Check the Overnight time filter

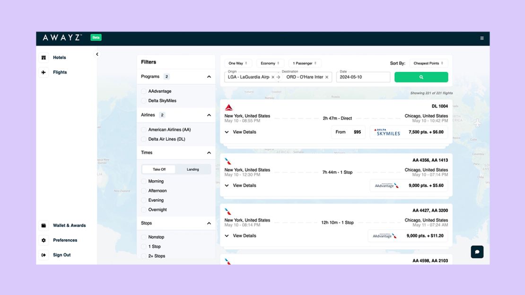point(144,209)
